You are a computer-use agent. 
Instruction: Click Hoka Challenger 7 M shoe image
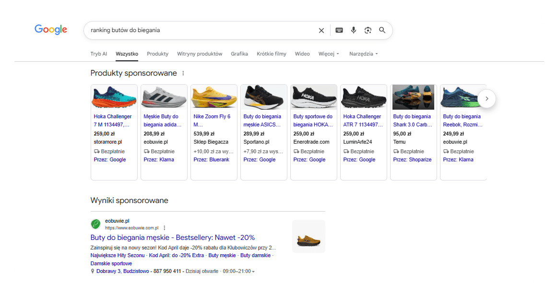click(x=114, y=97)
